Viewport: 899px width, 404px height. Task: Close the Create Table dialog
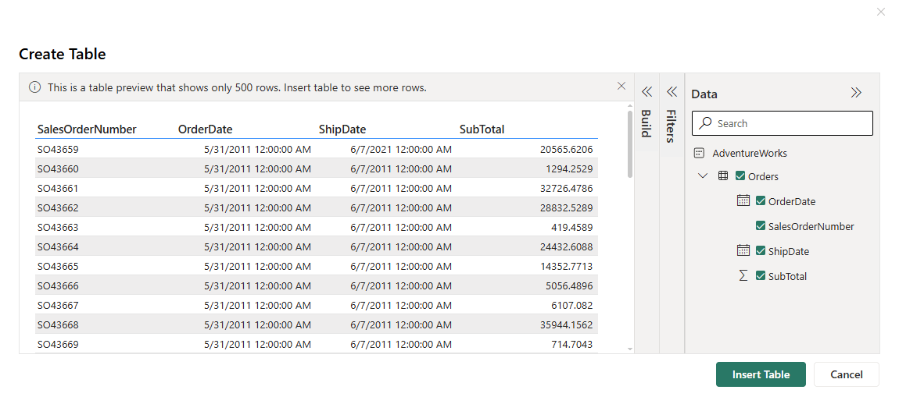pos(881,12)
